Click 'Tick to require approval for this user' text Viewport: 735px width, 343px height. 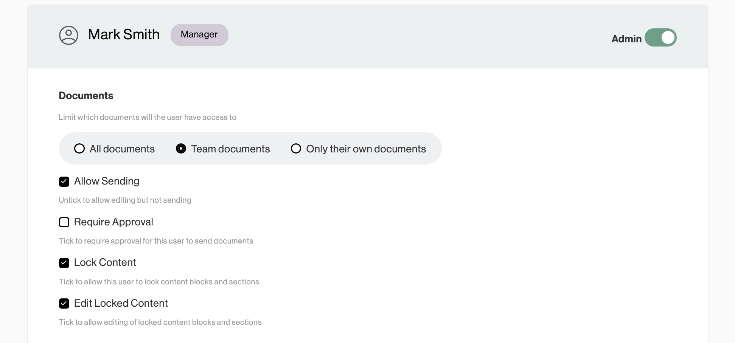pyautogui.click(x=156, y=241)
